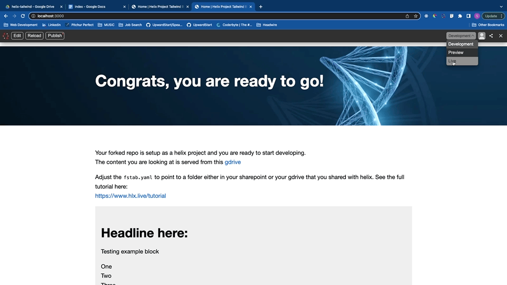
Task: Collapse the Development environment dropdown
Action: [461, 36]
